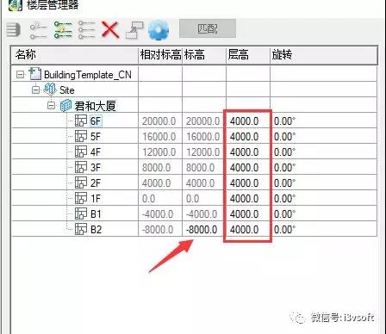Click 5F relative elevation 16000.0 cell

tap(160, 137)
